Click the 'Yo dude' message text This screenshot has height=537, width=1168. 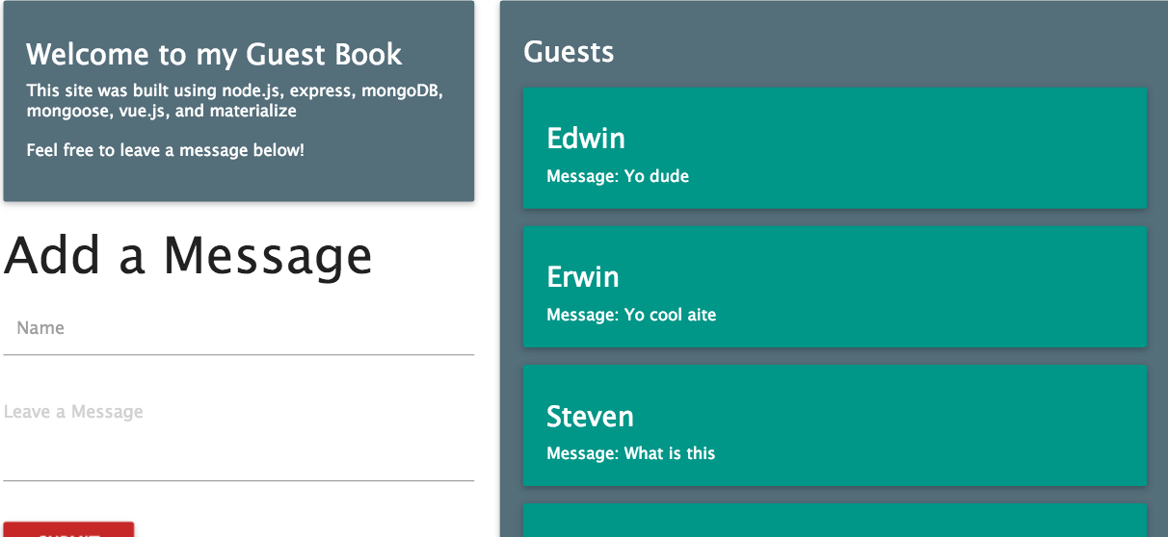618,176
